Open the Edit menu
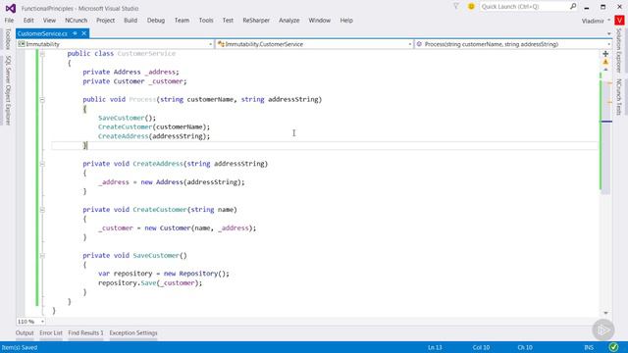628x353 pixels. [28, 20]
